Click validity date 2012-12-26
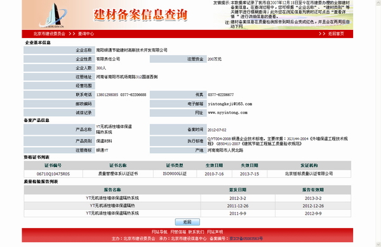The height and width of the screenshot is (247, 381). [x=313, y=206]
